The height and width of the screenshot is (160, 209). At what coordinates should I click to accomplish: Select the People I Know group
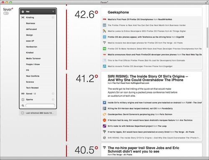pos(38,65)
